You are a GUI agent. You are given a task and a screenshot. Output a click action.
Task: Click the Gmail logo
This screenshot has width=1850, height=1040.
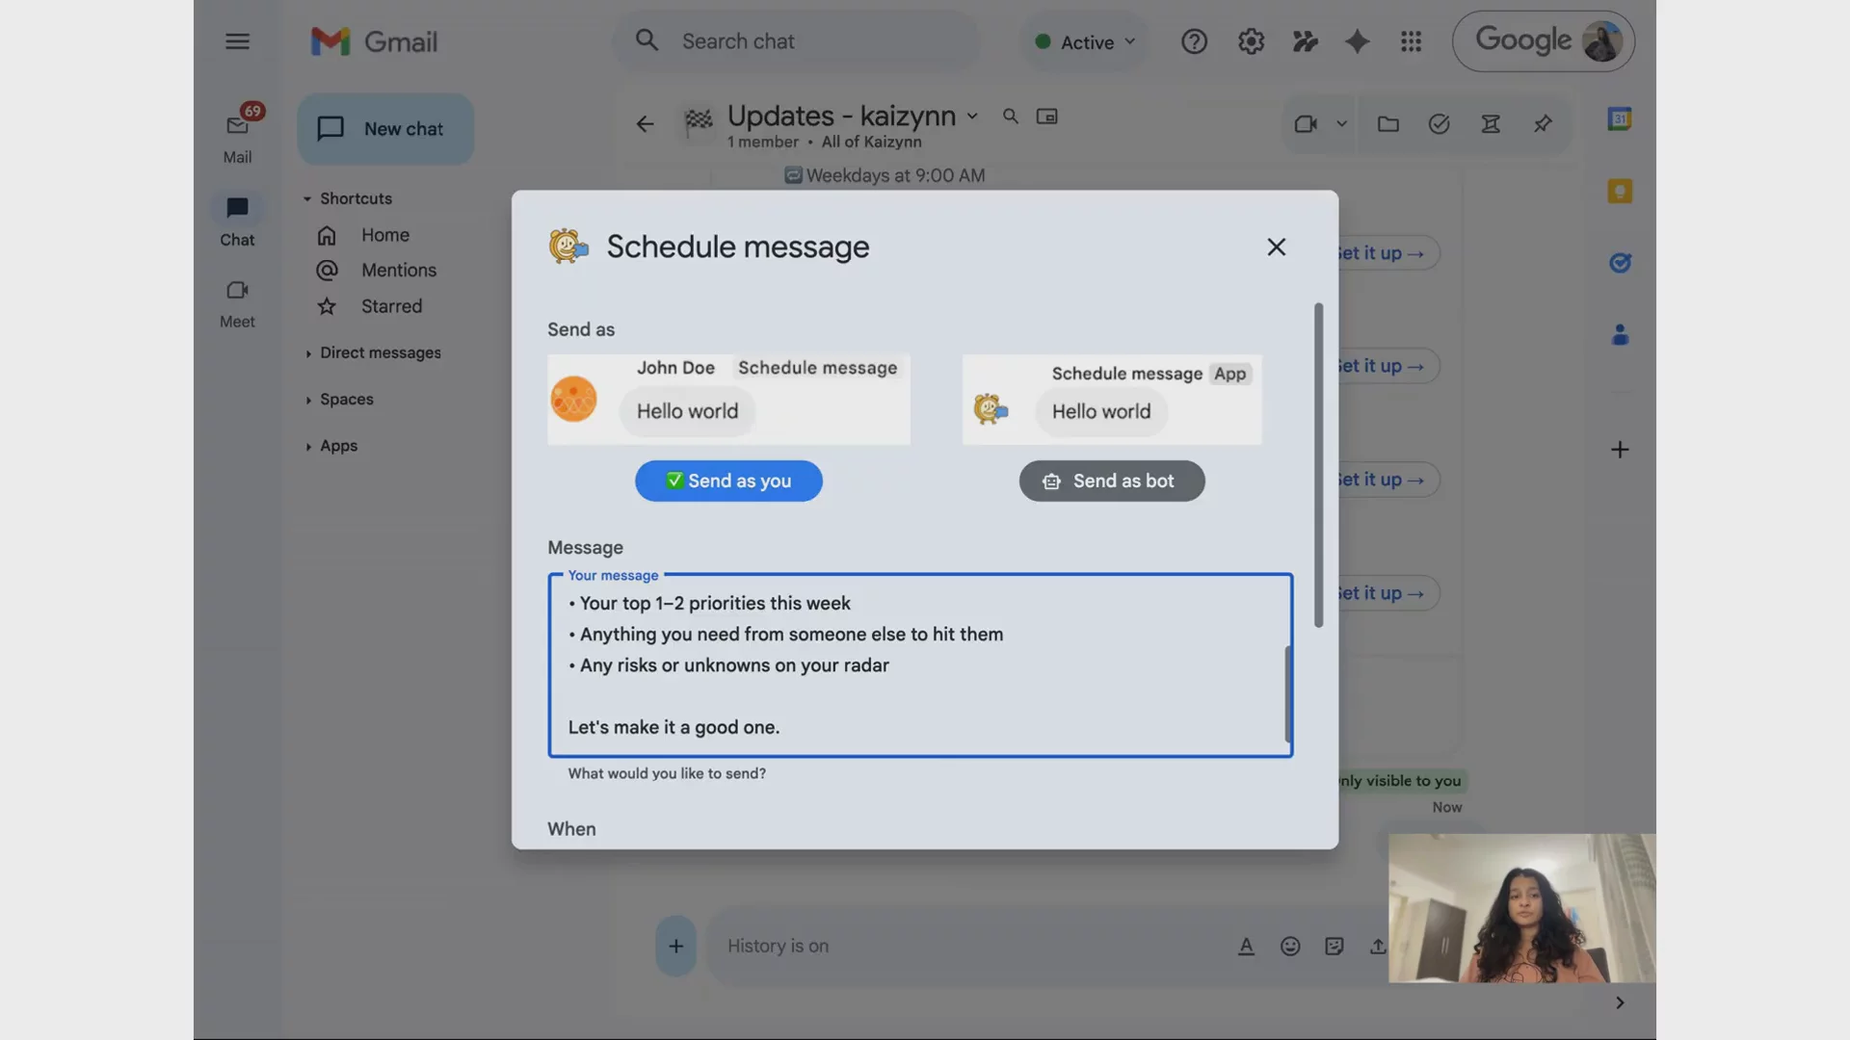coord(374,41)
